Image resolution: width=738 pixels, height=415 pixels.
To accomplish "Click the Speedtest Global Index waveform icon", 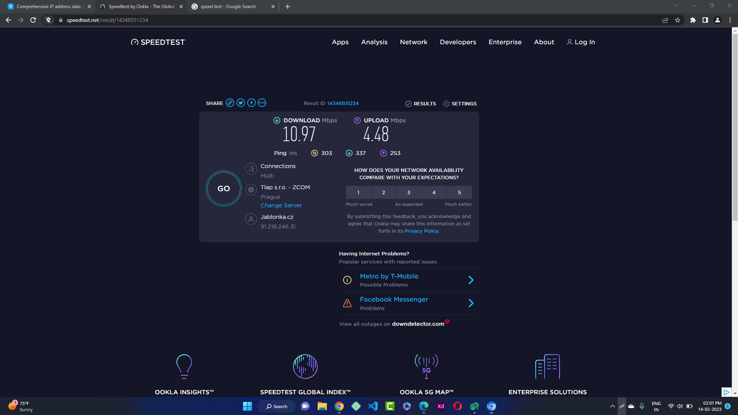I will tap(305, 366).
